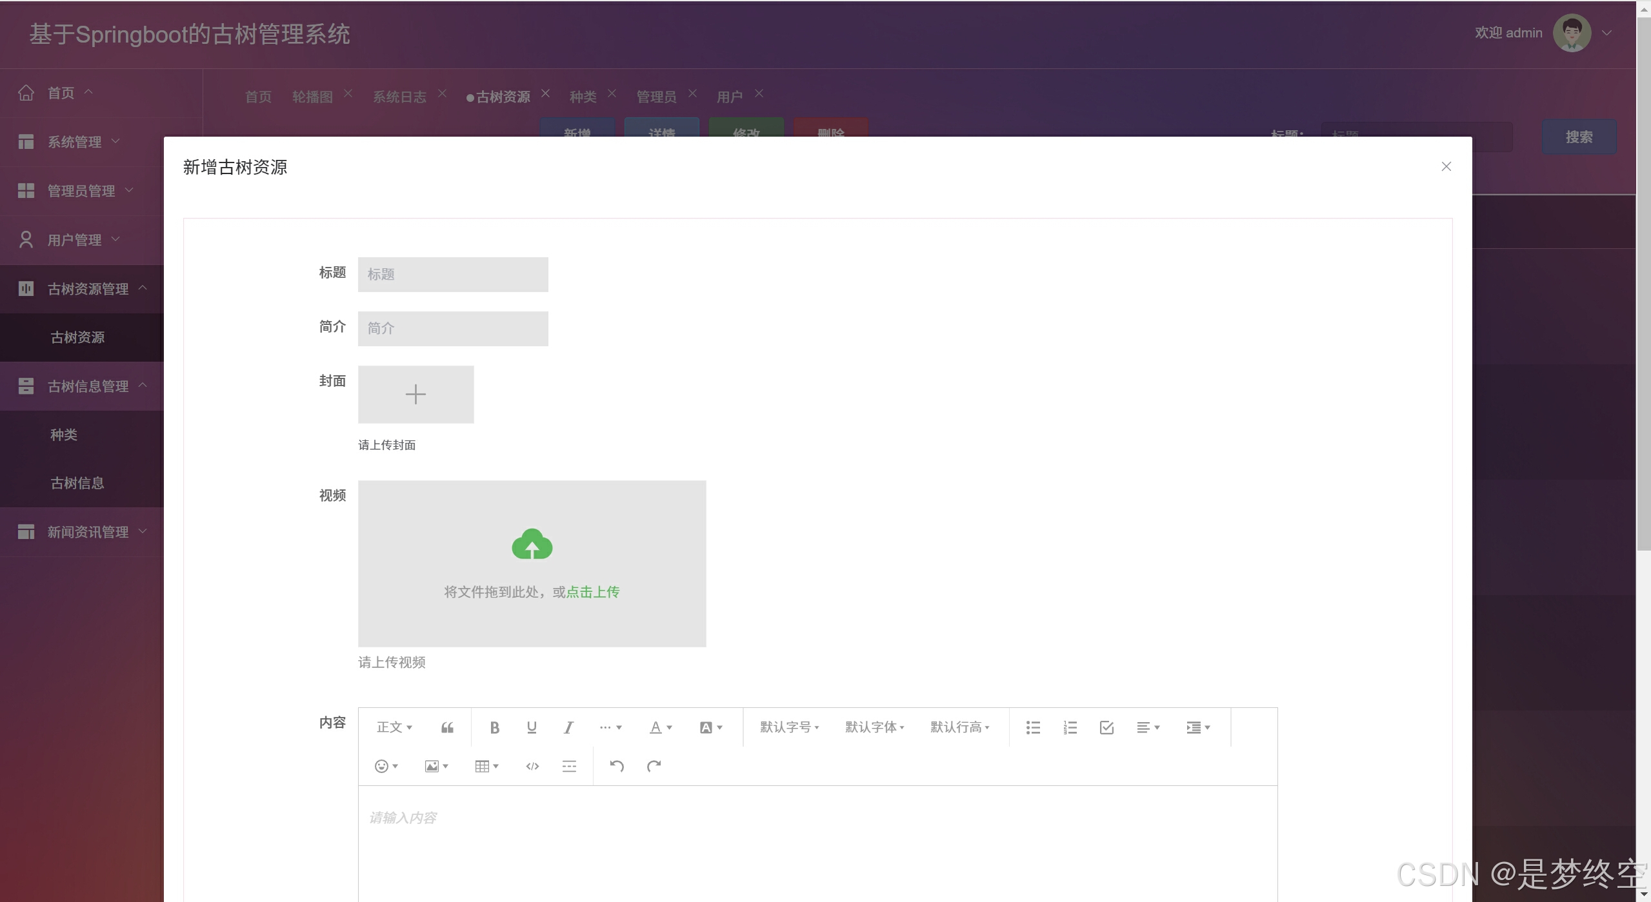Select 古树资源 sidebar submenu item

point(82,337)
